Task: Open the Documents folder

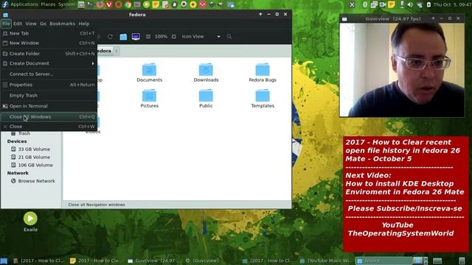Action: (149, 73)
